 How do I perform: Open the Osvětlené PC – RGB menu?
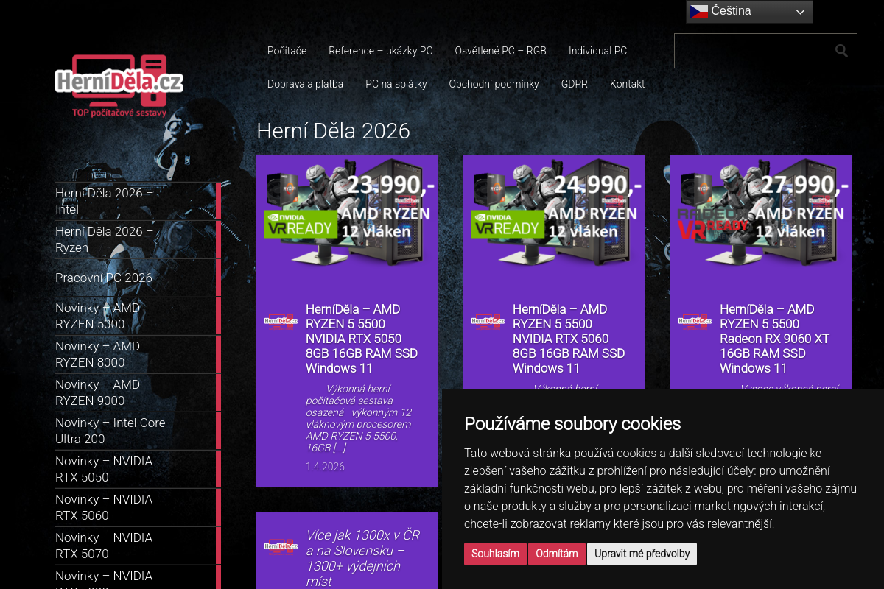pyautogui.click(x=500, y=51)
